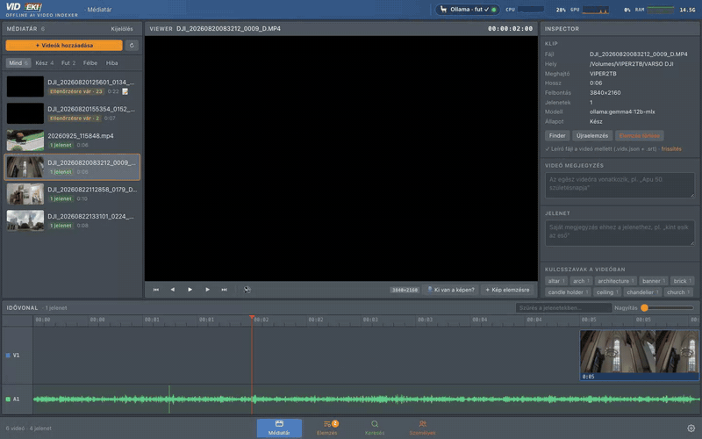
Task: Toggle the A1 audio track square
Action: pyautogui.click(x=8, y=399)
